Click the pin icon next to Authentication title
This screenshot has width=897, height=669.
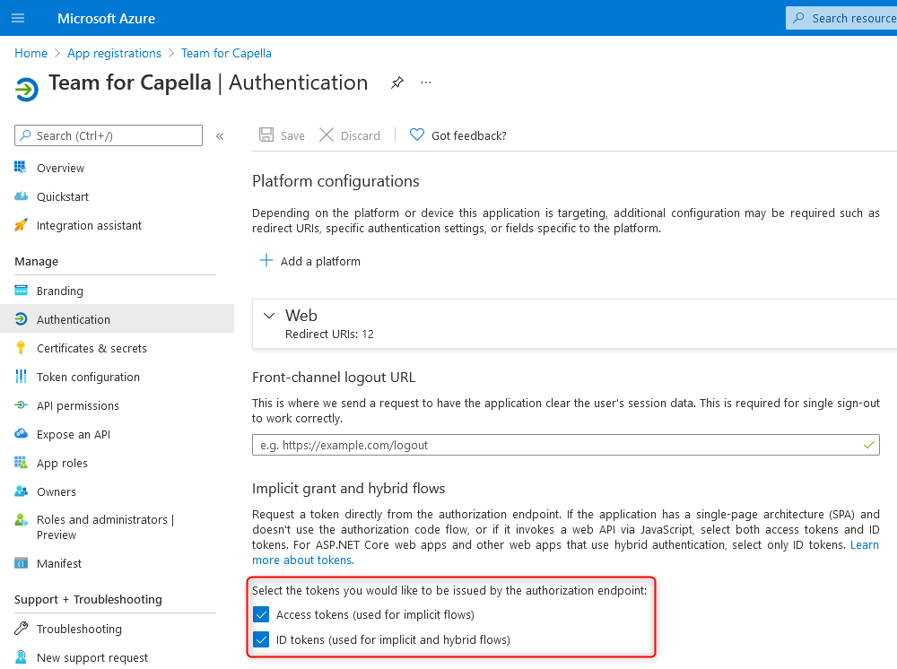click(x=396, y=82)
